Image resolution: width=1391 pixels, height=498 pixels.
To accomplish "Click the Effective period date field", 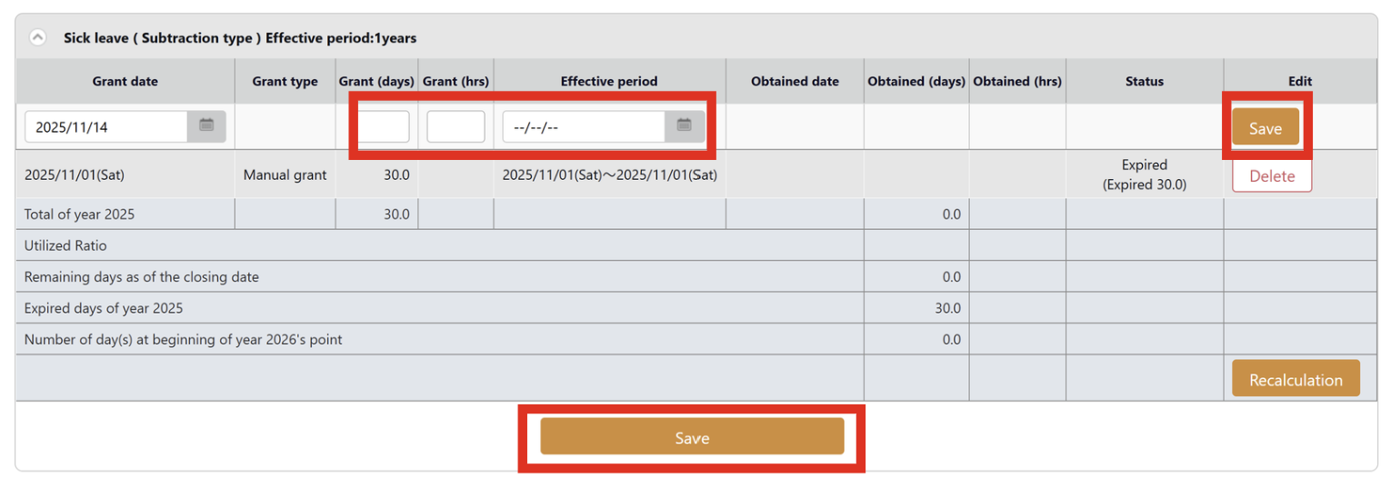I will (583, 127).
